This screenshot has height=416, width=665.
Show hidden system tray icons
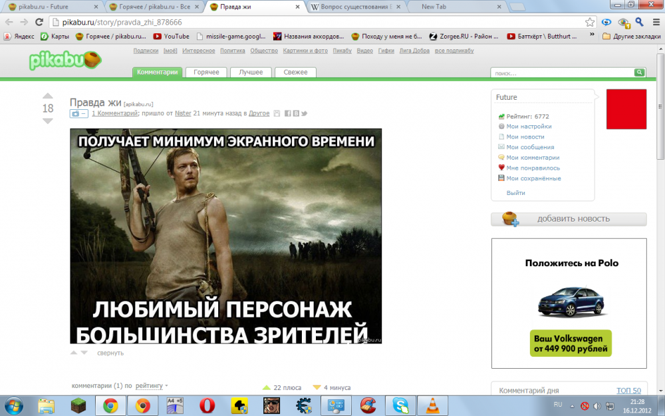tap(572, 406)
